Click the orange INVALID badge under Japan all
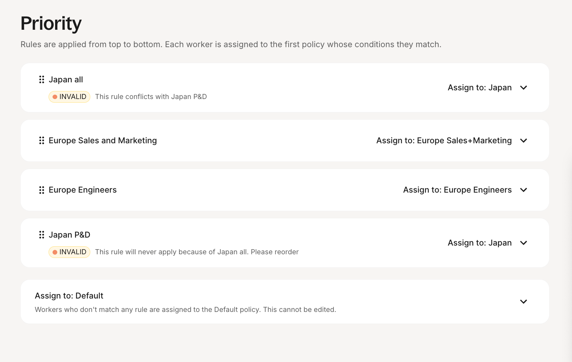The image size is (572, 362). 69,97
